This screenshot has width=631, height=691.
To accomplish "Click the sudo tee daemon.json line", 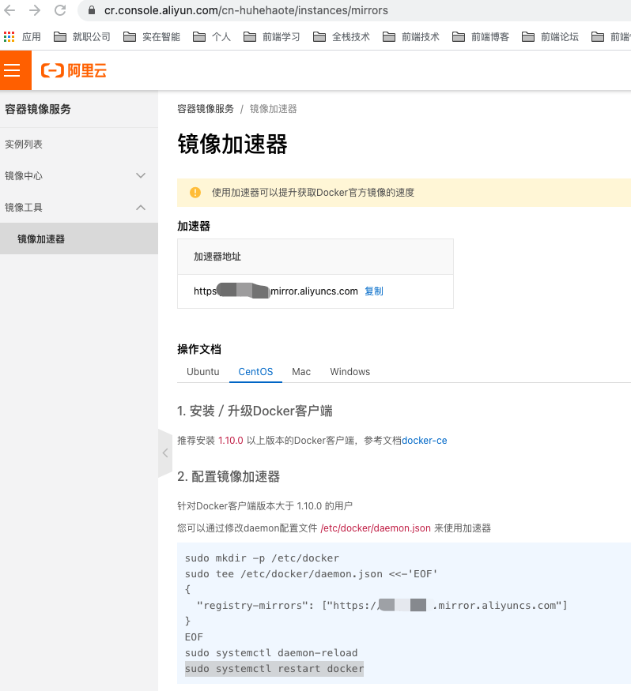I will pyautogui.click(x=311, y=574).
